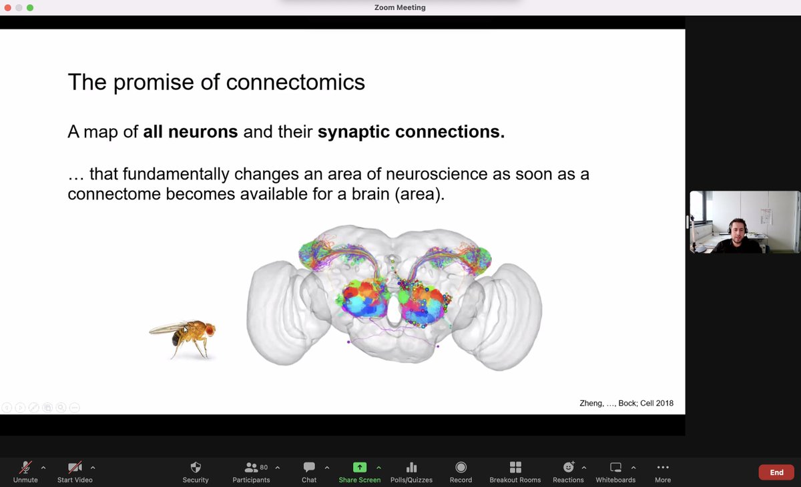This screenshot has width=801, height=487.
Task: Unmute the microphone
Action: click(x=25, y=472)
